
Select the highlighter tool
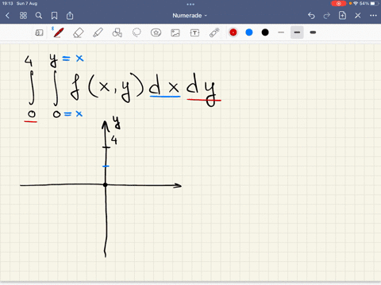(x=98, y=32)
